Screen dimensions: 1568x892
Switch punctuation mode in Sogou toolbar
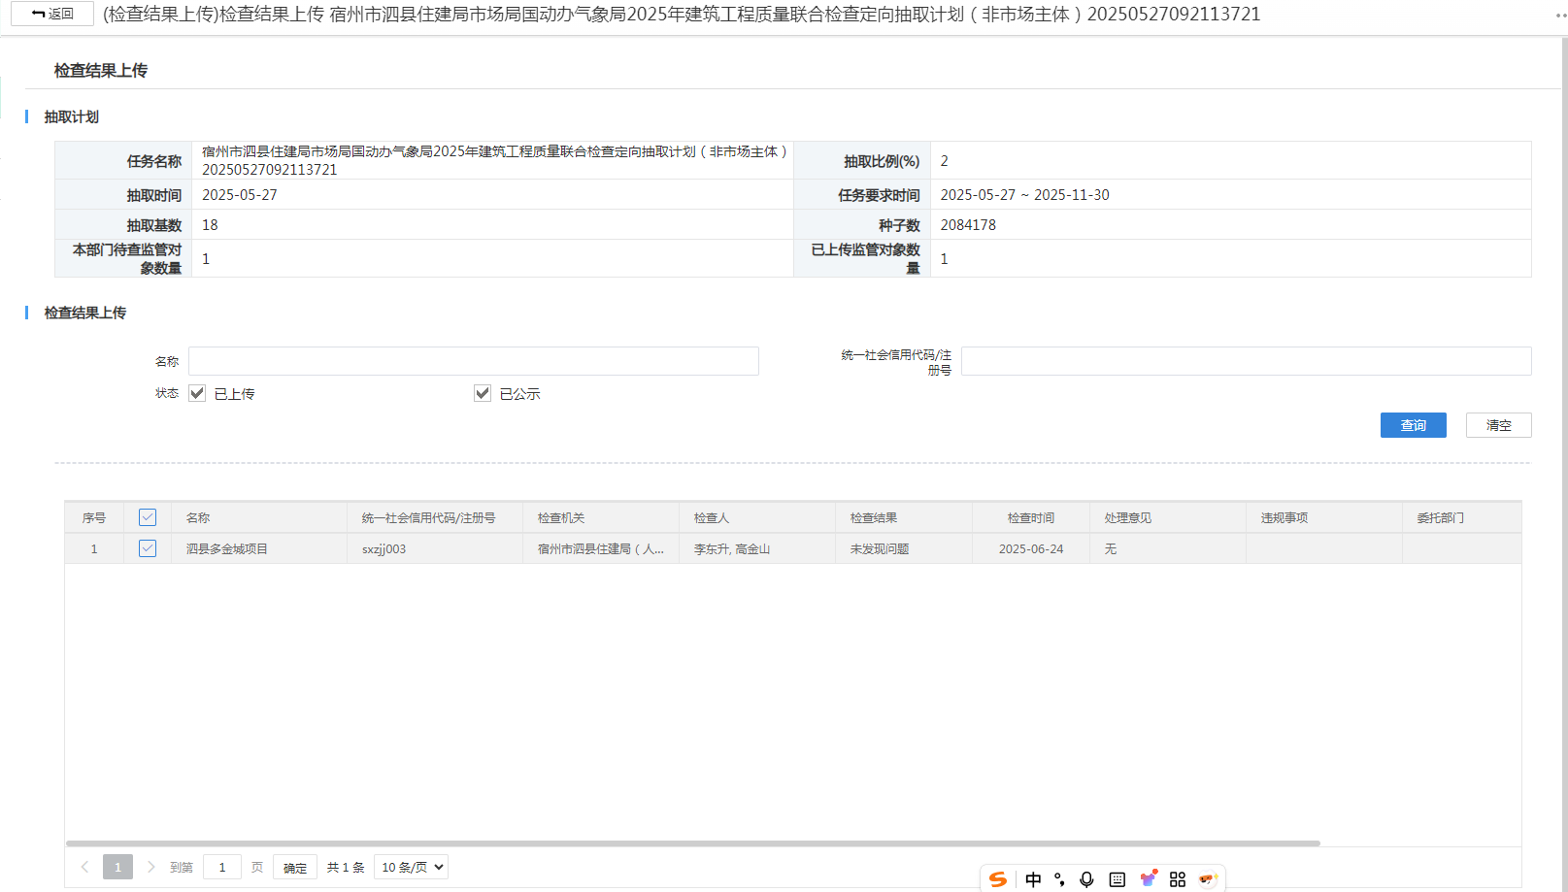pyautogui.click(x=1059, y=878)
